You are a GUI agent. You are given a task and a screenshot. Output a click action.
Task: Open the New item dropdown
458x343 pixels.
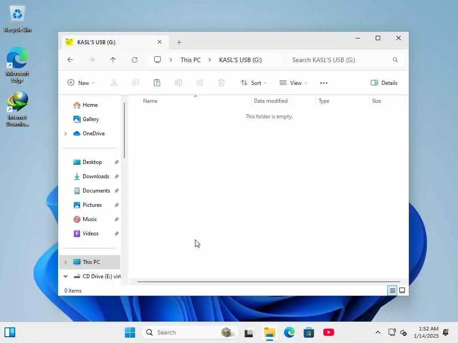click(81, 83)
